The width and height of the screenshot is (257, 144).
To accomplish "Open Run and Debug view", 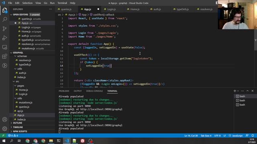I will (4, 38).
